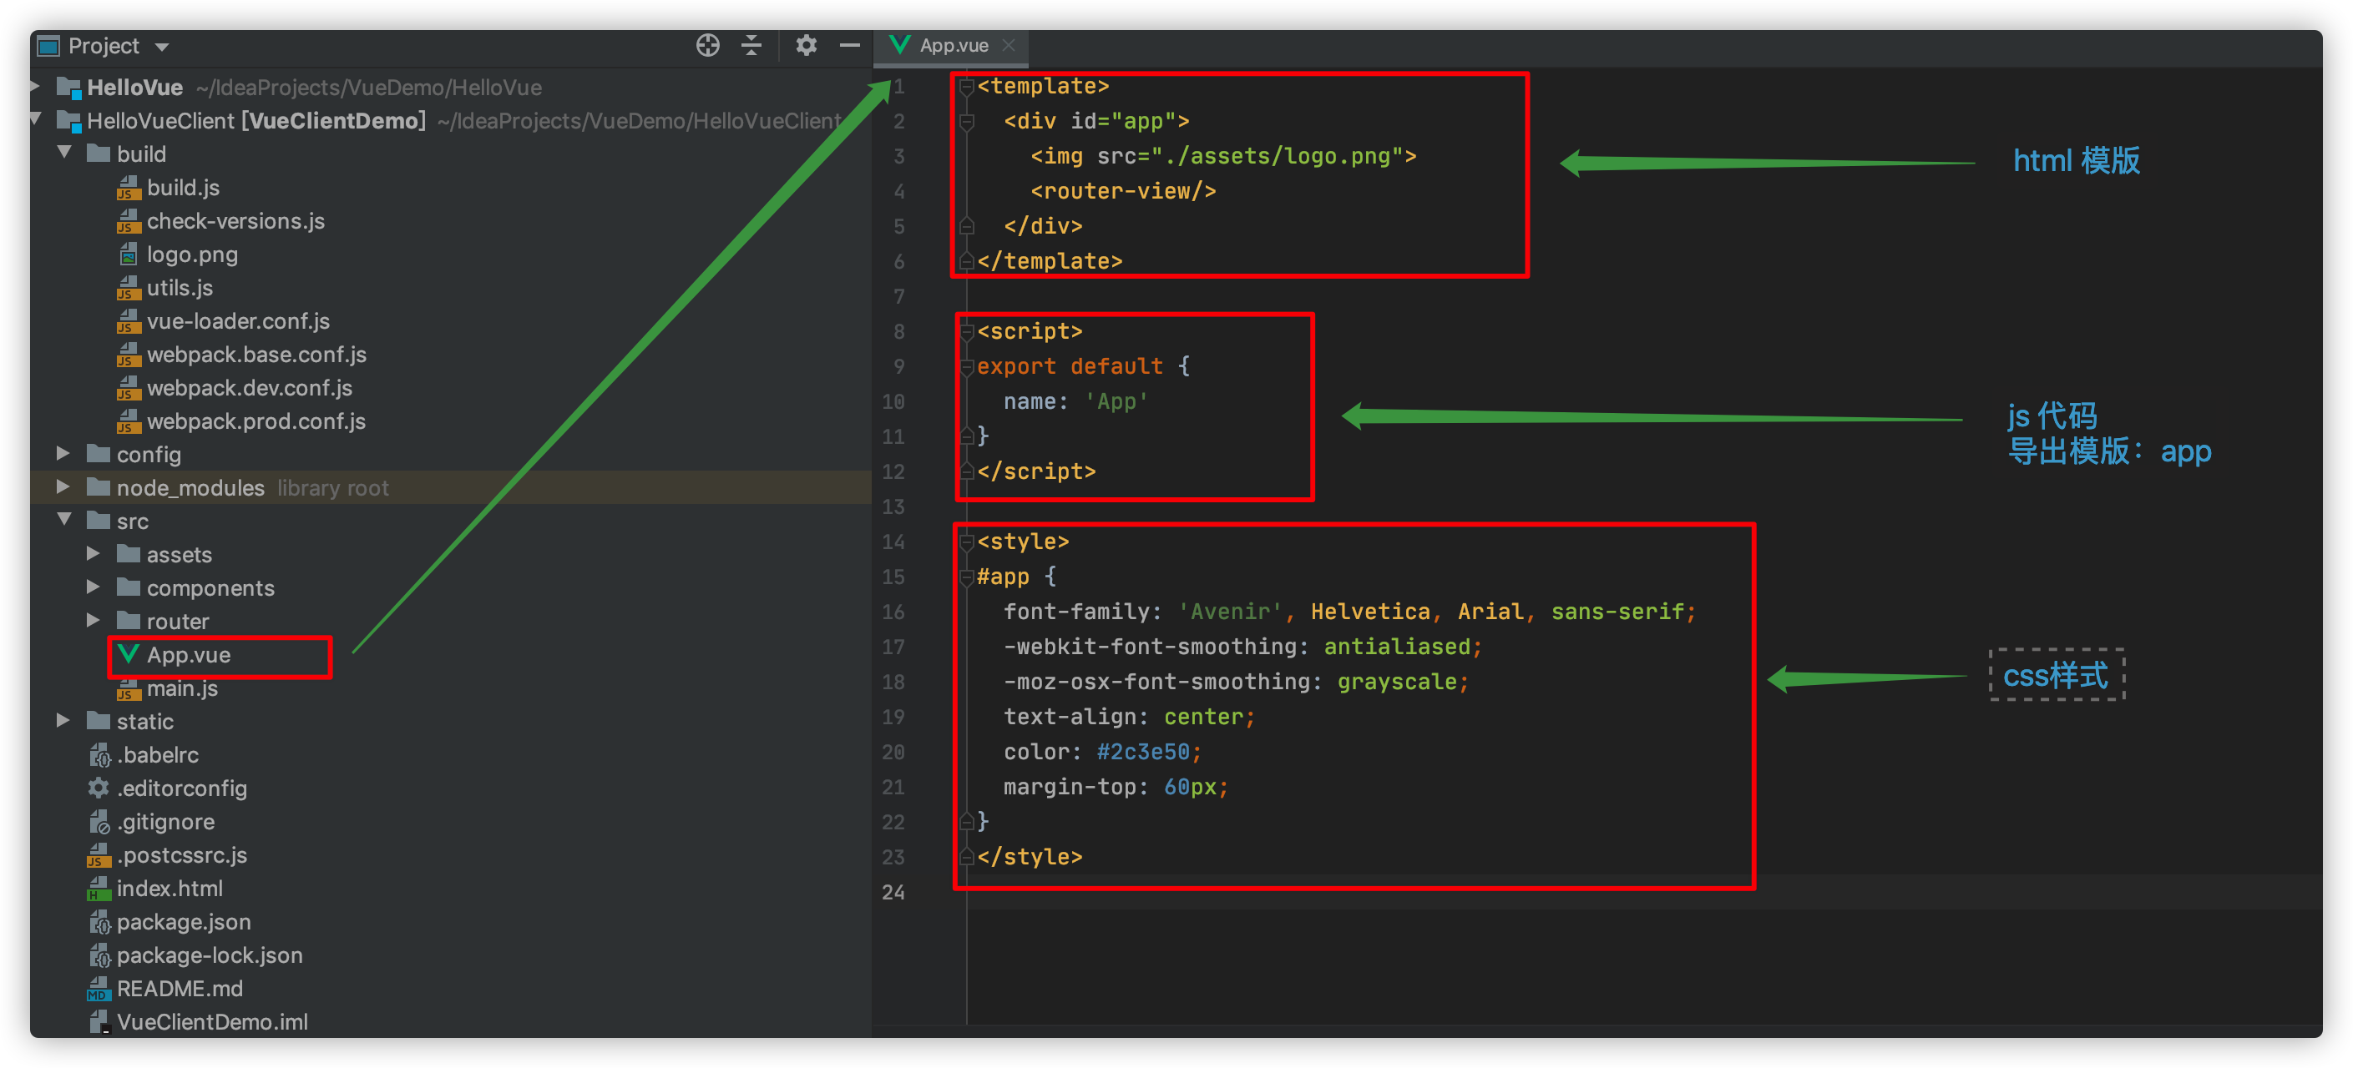Click the locate/scroll-from-source target icon
The width and height of the screenshot is (2353, 1068).
[708, 45]
